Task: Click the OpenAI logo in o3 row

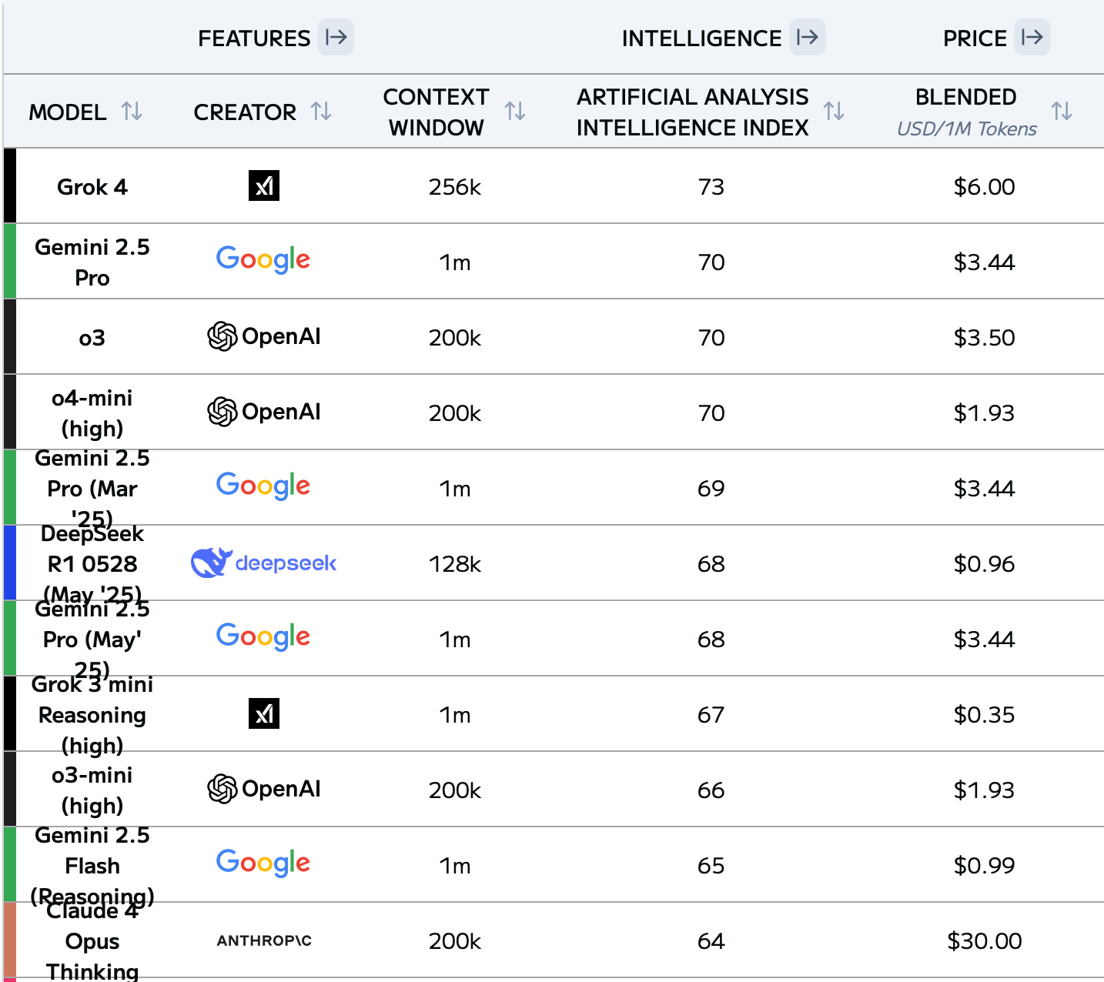Action: click(264, 336)
